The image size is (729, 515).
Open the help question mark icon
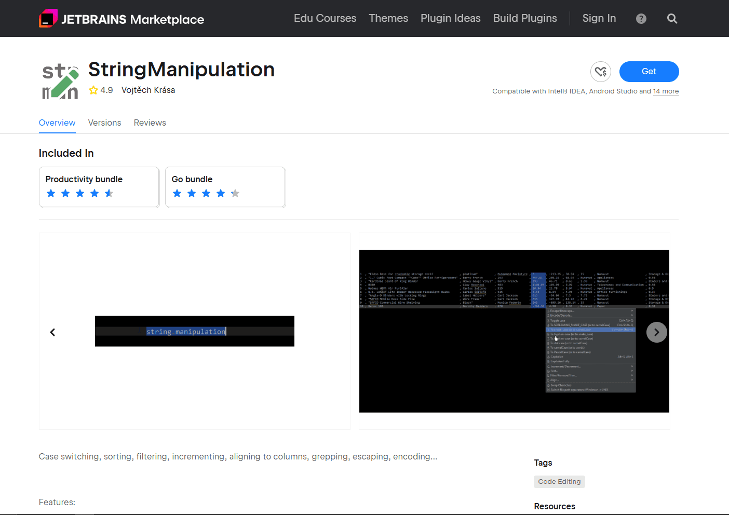pos(641,19)
